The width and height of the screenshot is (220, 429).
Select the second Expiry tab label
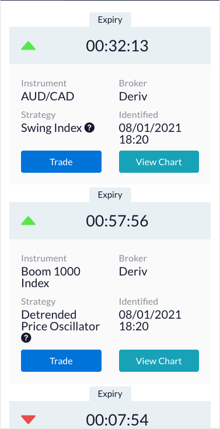(x=110, y=195)
